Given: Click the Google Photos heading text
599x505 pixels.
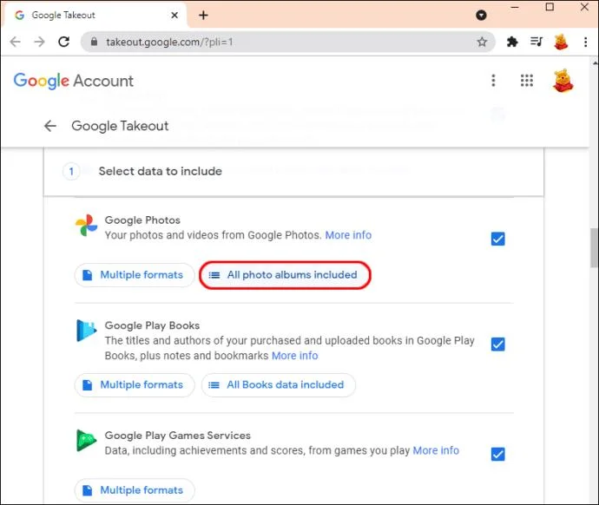Looking at the screenshot, I should tap(142, 220).
